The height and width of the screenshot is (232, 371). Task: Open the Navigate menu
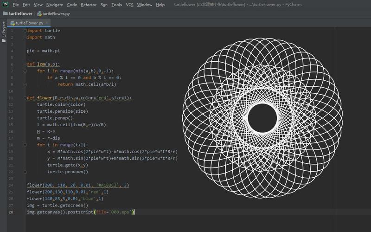55,5
